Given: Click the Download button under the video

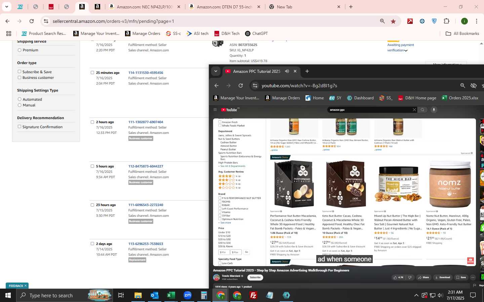Looking at the screenshot, I should tap(442, 278).
